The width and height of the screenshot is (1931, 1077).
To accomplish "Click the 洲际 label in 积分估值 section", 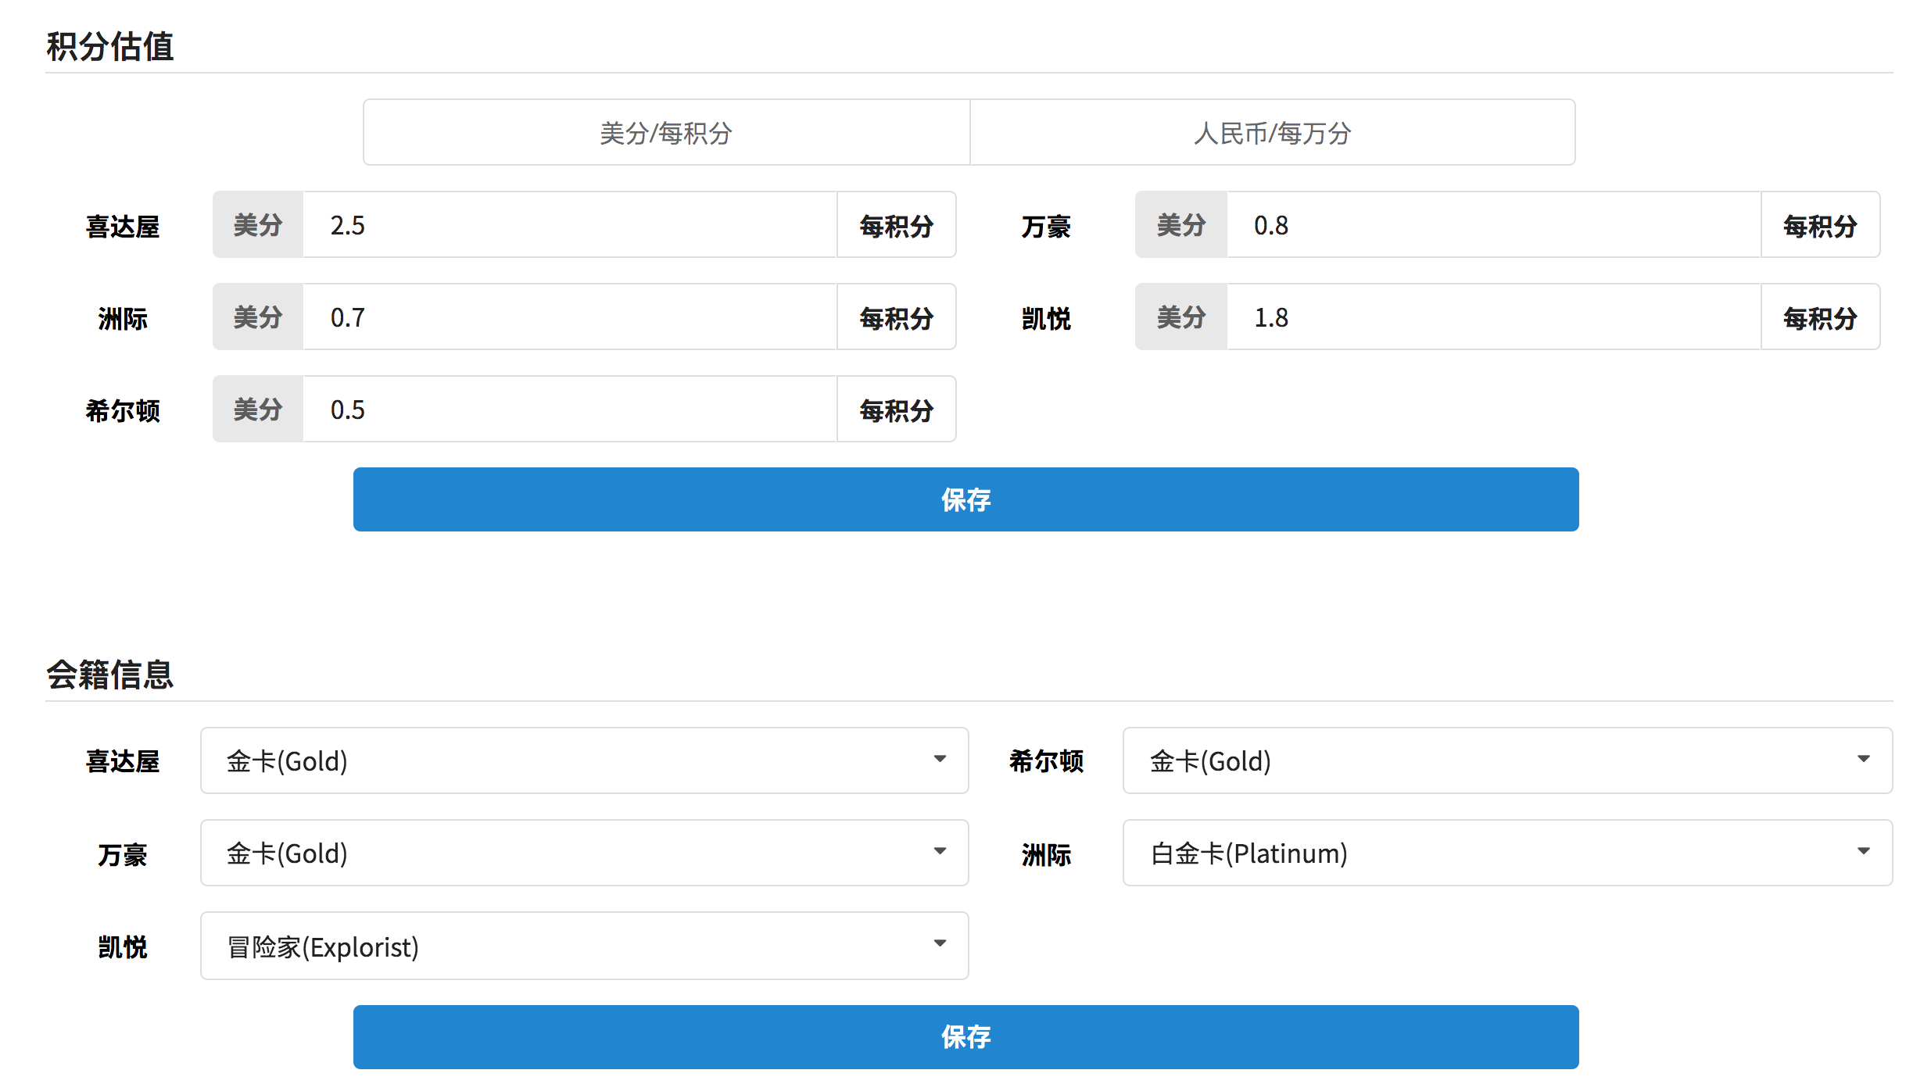I will coord(123,319).
